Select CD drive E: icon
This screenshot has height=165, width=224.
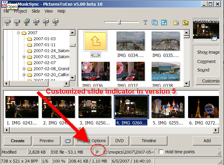coord(27,22)
